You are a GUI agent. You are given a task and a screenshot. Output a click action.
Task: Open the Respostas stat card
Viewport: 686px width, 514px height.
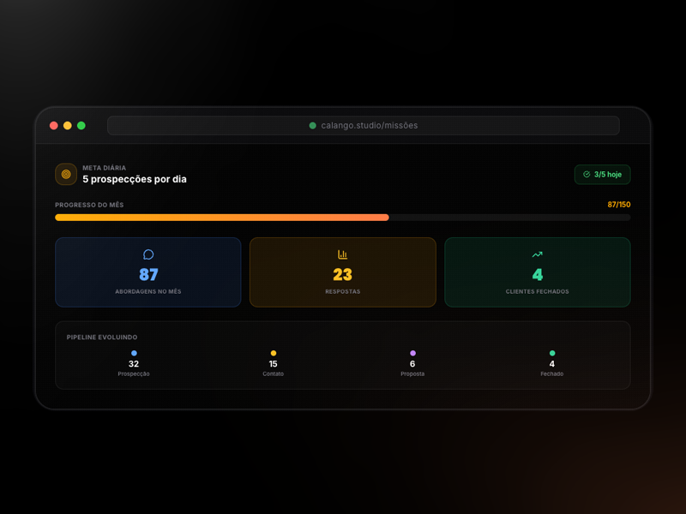[x=343, y=272]
